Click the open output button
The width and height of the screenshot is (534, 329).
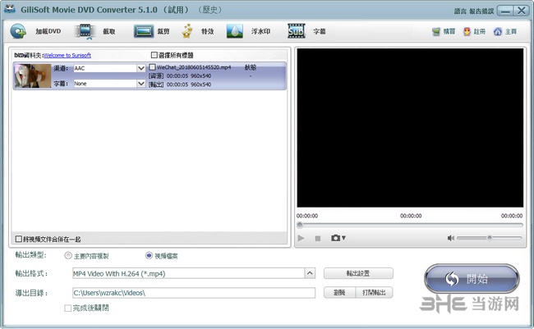coord(375,293)
